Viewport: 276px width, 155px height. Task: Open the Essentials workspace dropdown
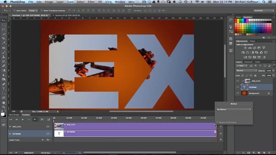[263, 10]
